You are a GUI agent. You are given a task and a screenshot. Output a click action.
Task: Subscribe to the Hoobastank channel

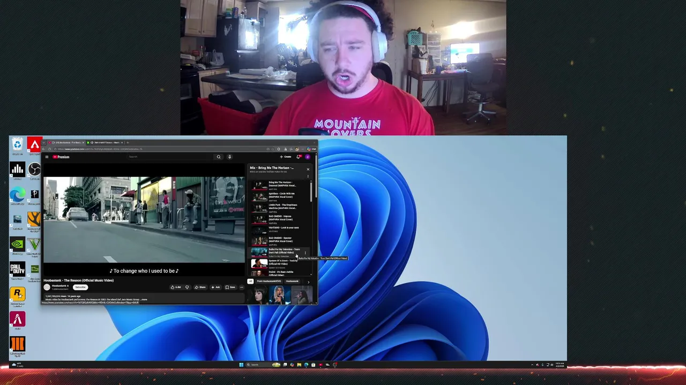coord(80,287)
